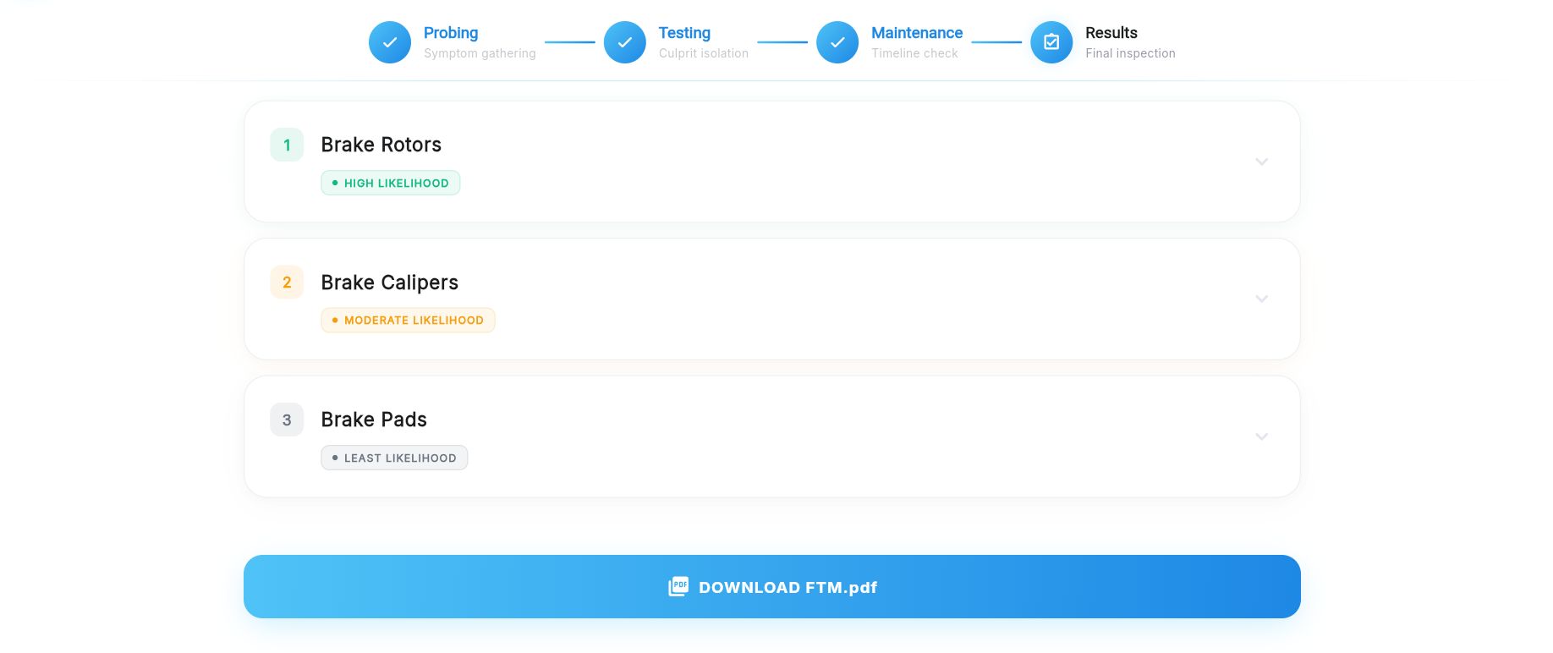The height and width of the screenshot is (653, 1553).
Task: Download the FTM.pdf report
Action: [772, 586]
